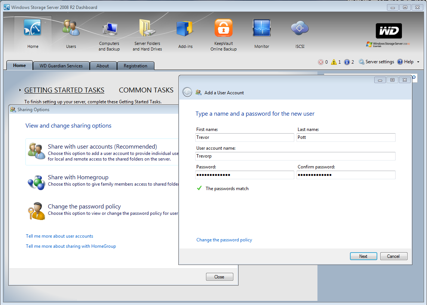The height and width of the screenshot is (305, 427).
Task: View critical alerts red icon
Action: [321, 62]
